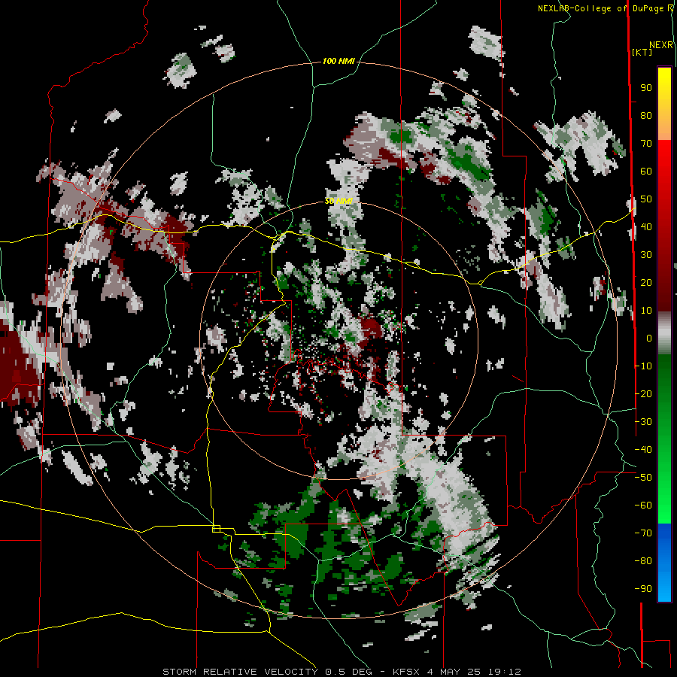Image resolution: width=677 pixels, height=677 pixels.
Task: Click the 30 value on velocity scale
Action: (646, 255)
